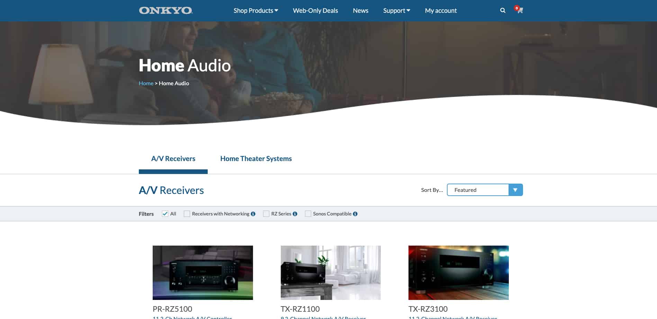Switch to the A/V Receivers tab
The image size is (657, 319).
click(x=173, y=159)
